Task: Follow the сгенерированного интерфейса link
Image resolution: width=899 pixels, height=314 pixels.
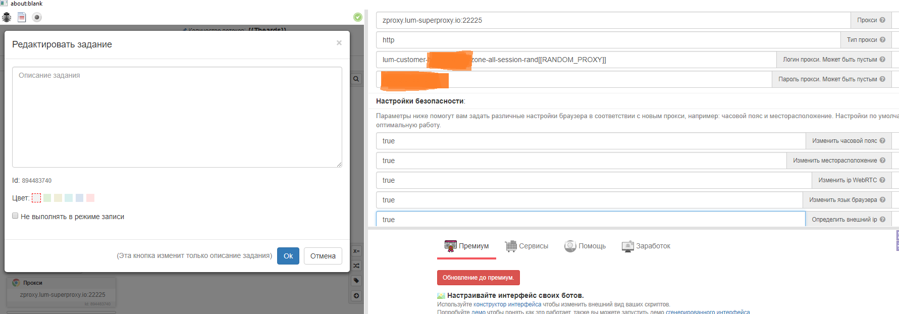Action: click(708, 312)
